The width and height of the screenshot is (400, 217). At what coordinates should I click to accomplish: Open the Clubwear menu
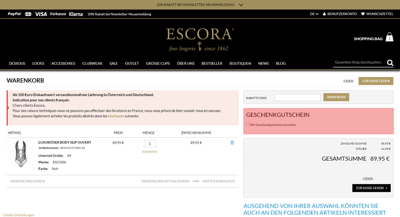(92, 63)
